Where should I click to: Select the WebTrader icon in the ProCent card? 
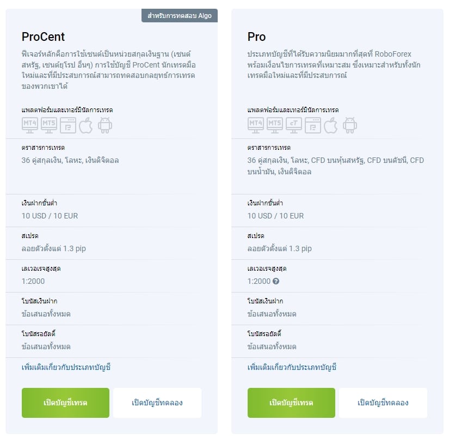pyautogui.click(x=68, y=125)
